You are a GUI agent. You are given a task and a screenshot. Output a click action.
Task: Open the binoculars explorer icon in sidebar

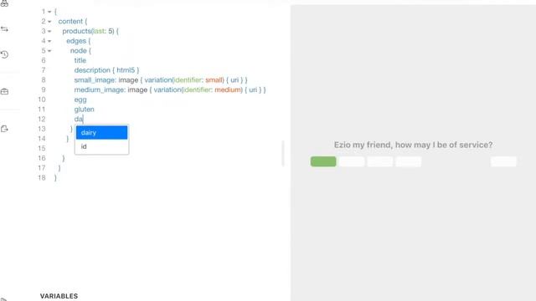[4, 3]
